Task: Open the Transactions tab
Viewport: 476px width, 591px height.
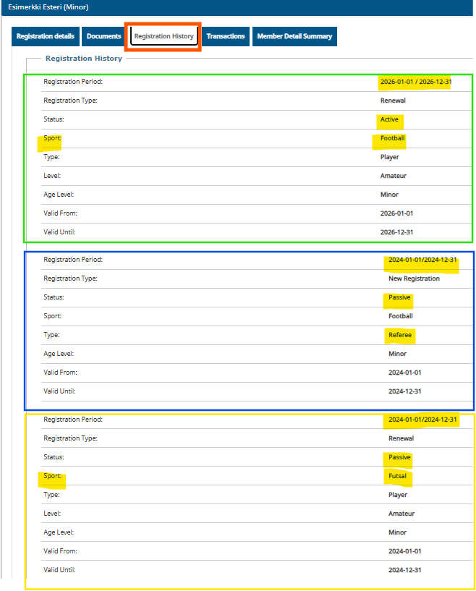Action: pyautogui.click(x=226, y=36)
